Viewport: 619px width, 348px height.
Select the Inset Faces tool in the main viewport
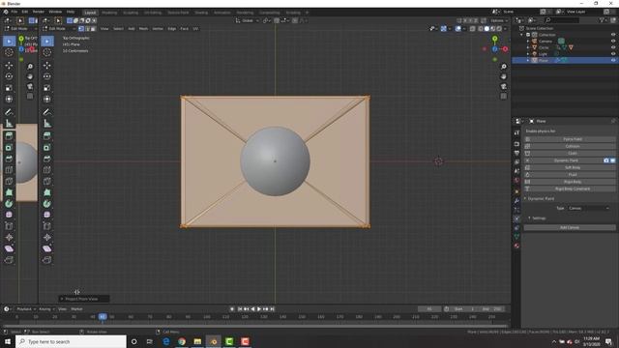(x=47, y=148)
